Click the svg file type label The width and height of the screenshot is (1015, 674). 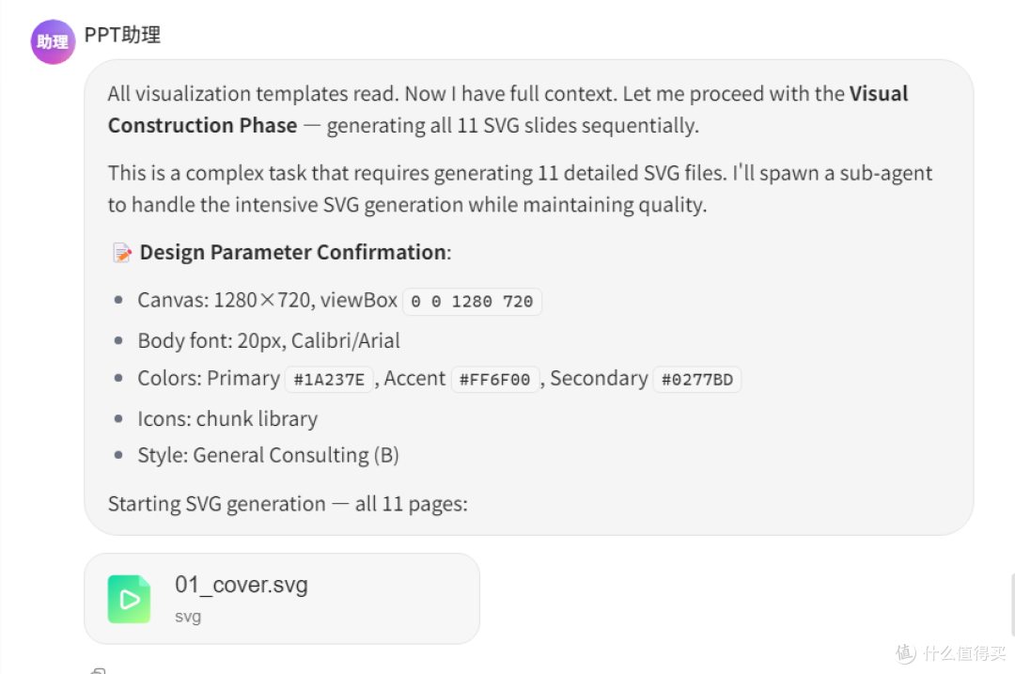pyautogui.click(x=188, y=617)
